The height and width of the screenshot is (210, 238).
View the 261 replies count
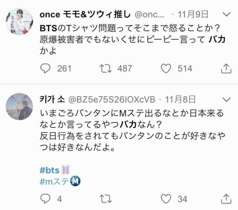[x=64, y=69]
